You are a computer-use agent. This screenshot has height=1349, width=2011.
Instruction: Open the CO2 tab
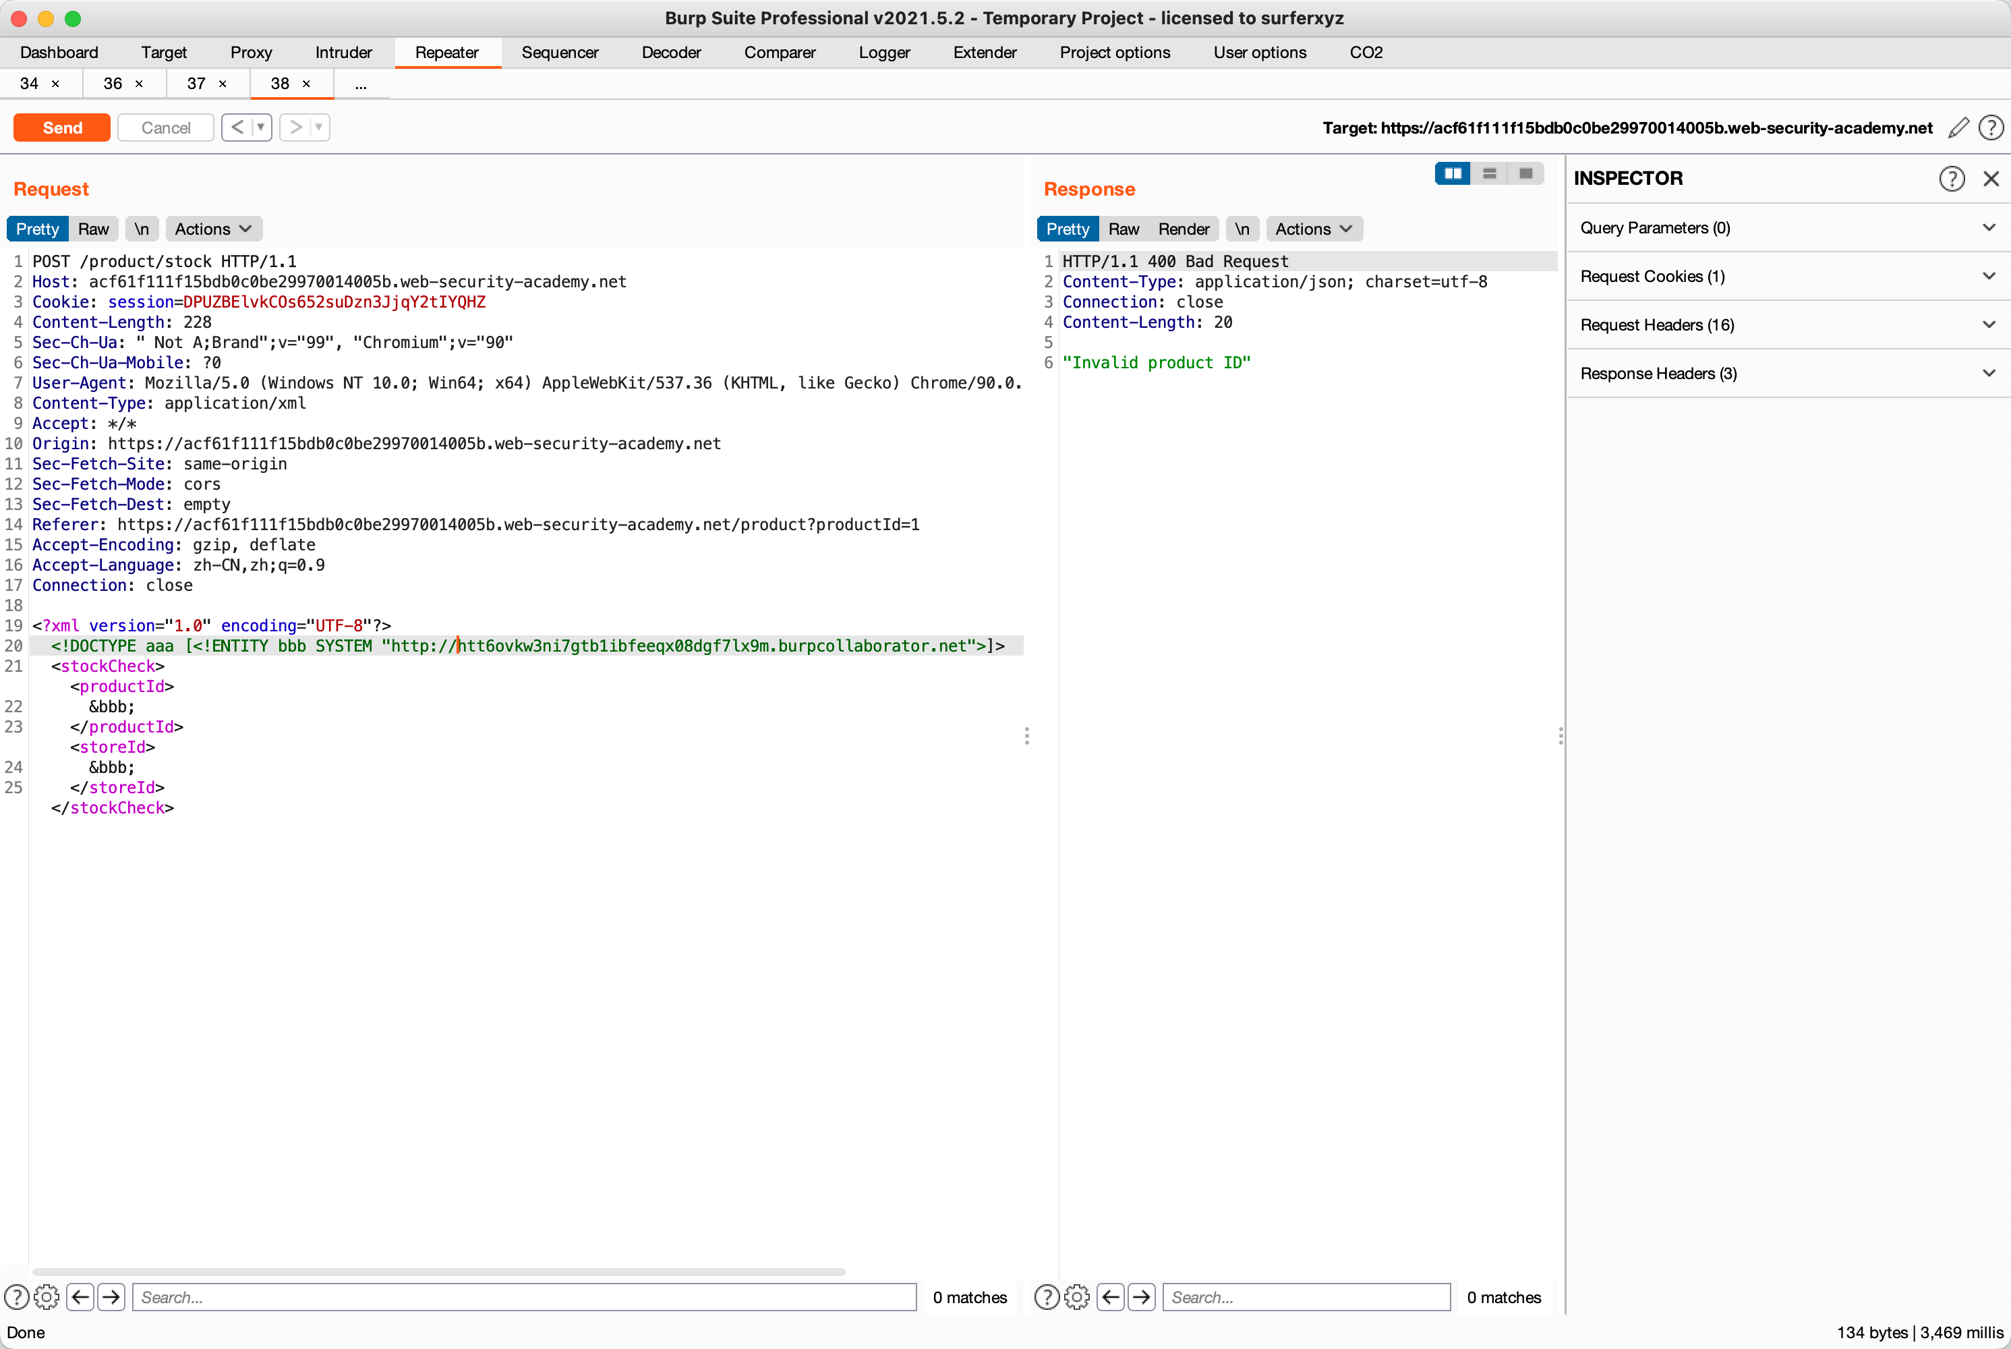point(1366,53)
